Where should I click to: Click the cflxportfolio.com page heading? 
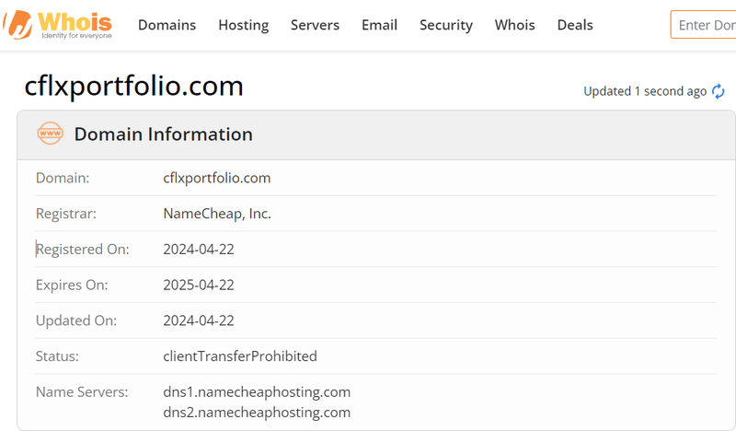tap(133, 86)
